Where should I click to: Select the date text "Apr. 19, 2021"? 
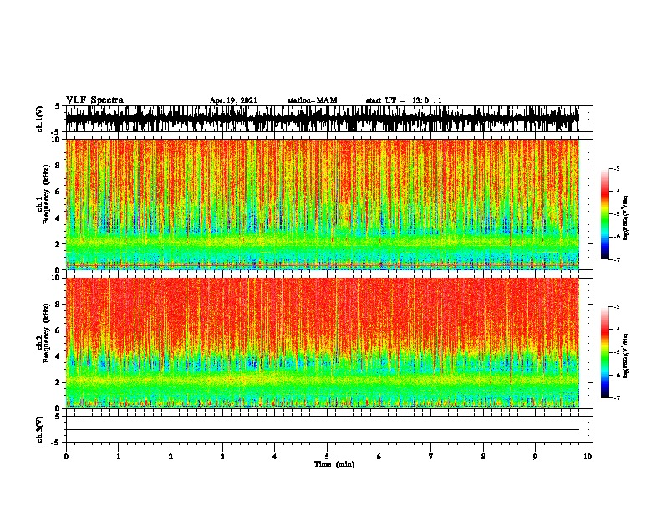[233, 100]
